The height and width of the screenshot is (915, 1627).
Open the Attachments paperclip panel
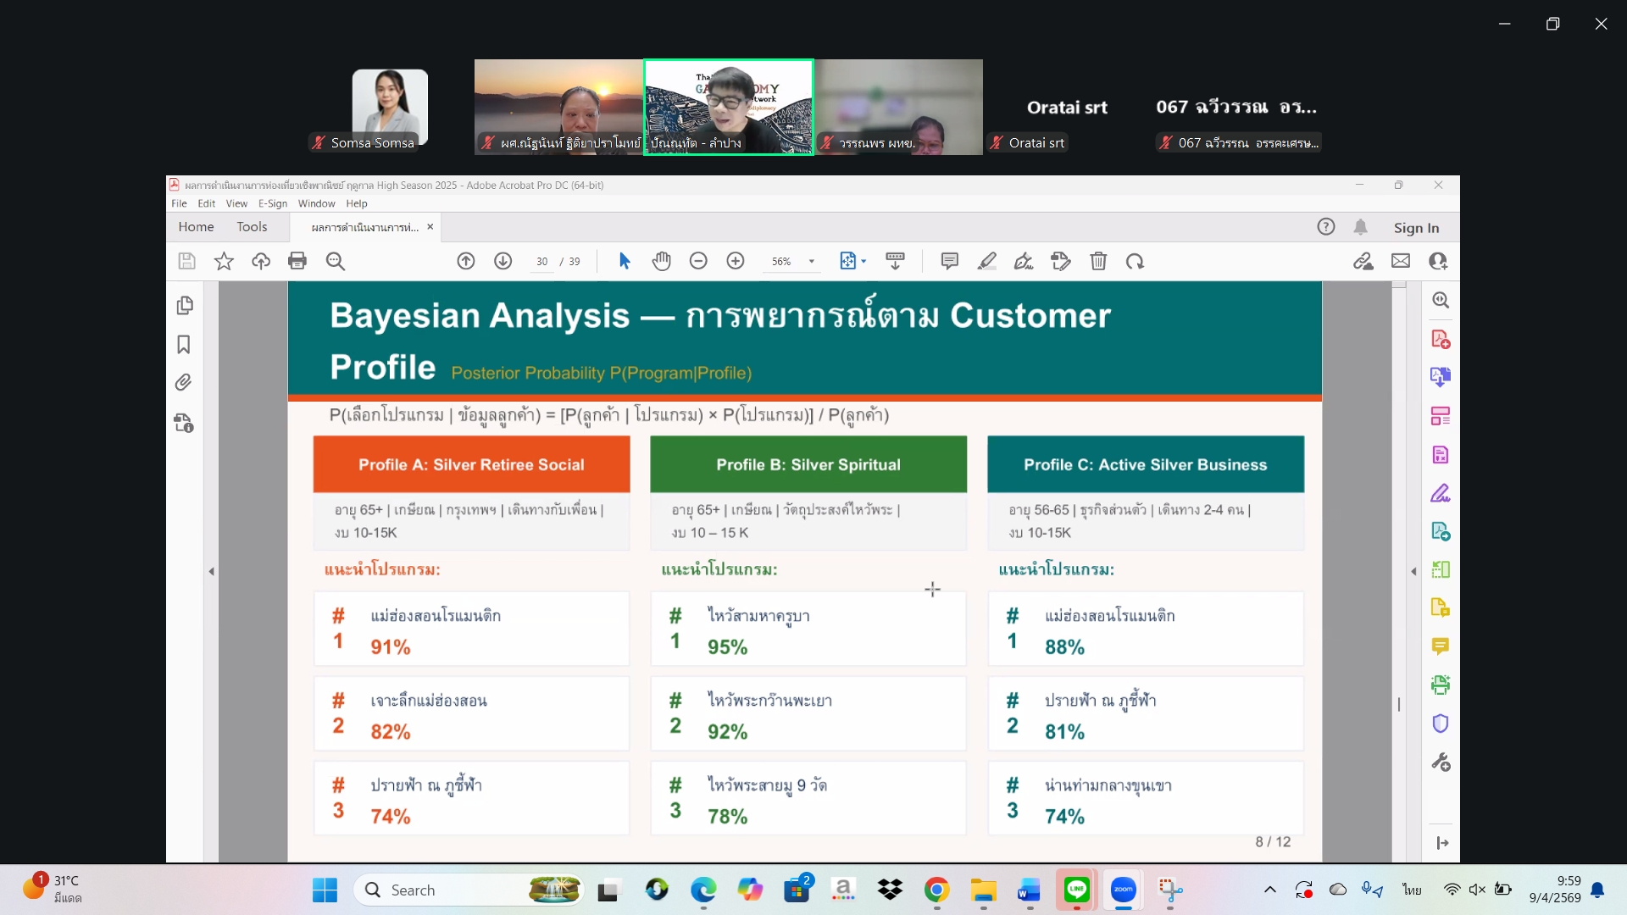click(184, 383)
